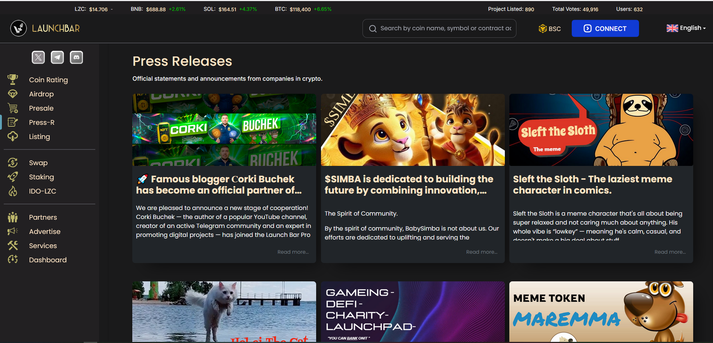This screenshot has height=343, width=713.
Task: Click the Presale shopping cart icon
Action: click(13, 108)
